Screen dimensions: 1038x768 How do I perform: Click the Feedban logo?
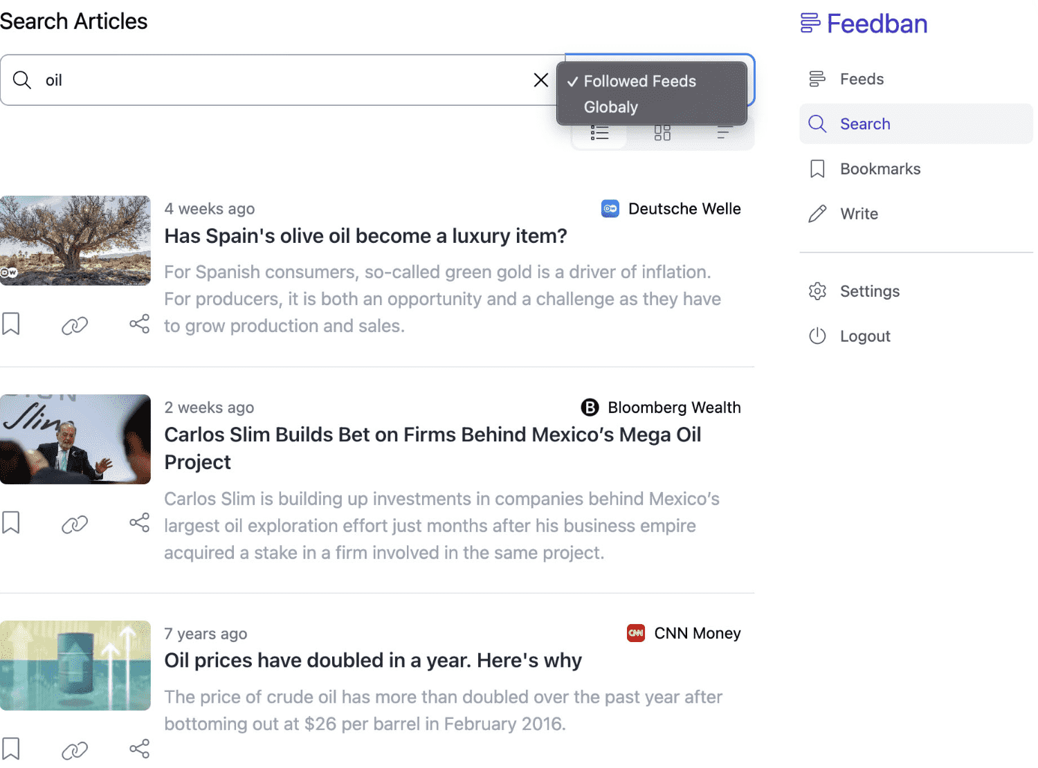click(864, 24)
